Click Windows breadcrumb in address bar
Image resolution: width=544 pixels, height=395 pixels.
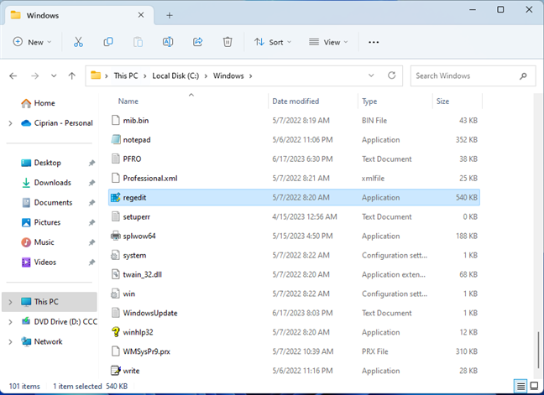coord(228,75)
